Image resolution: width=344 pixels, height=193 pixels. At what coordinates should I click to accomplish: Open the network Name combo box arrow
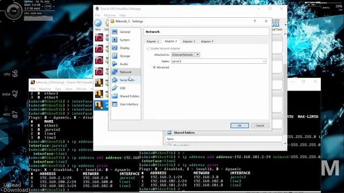click(x=264, y=61)
